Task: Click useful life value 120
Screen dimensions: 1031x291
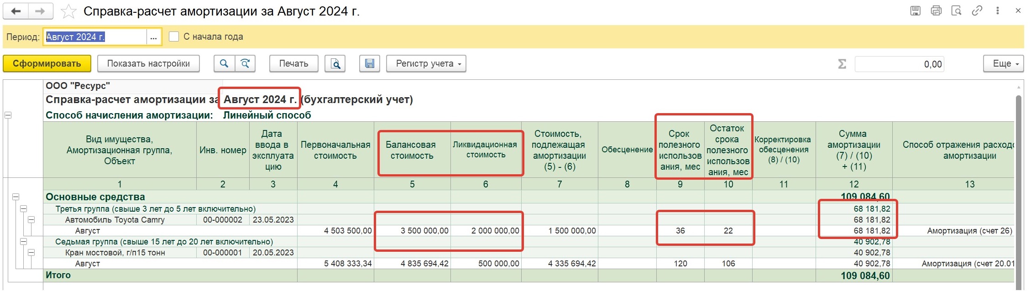Action: (680, 264)
